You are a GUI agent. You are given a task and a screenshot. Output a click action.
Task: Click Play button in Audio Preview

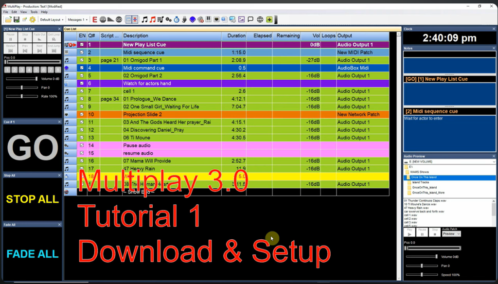tap(409, 232)
